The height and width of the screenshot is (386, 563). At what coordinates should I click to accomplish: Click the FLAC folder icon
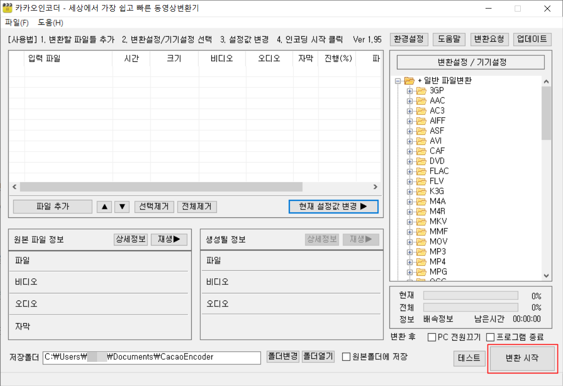point(421,171)
